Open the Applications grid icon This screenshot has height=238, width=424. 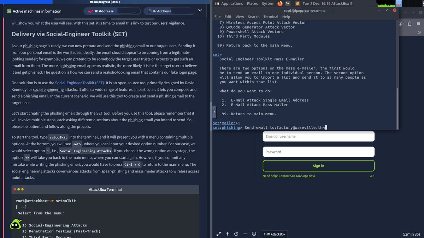point(217,4)
